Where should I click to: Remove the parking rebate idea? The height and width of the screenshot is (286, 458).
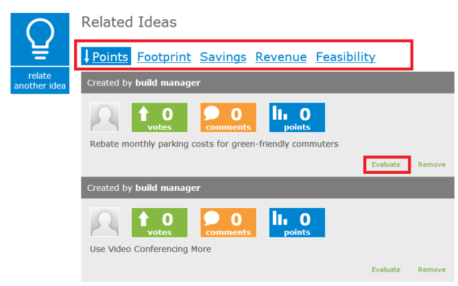click(432, 164)
